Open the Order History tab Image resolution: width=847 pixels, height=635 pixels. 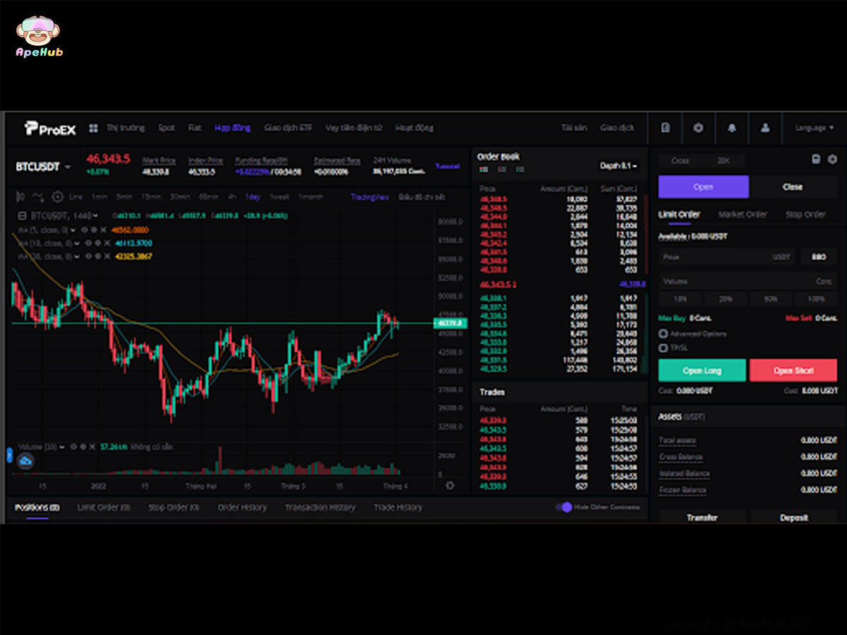[242, 507]
